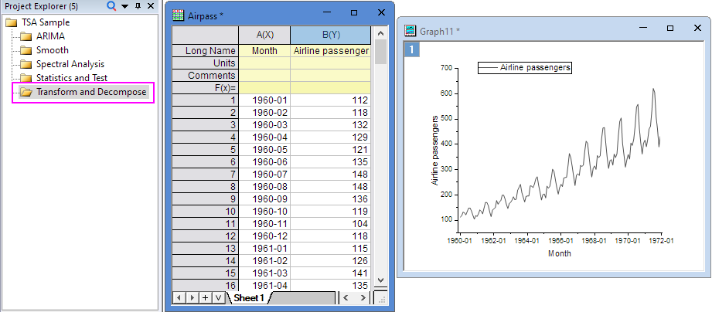
Task: Open the Spectral Analysis folder
Action: point(70,64)
